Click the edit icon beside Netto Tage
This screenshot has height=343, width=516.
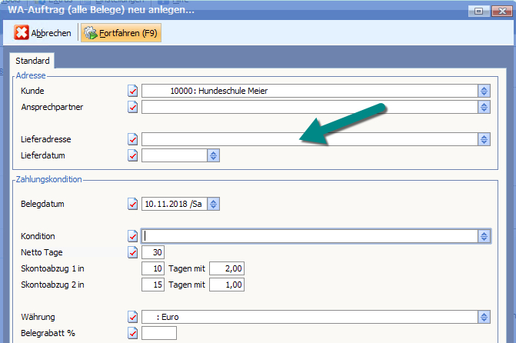click(x=132, y=252)
